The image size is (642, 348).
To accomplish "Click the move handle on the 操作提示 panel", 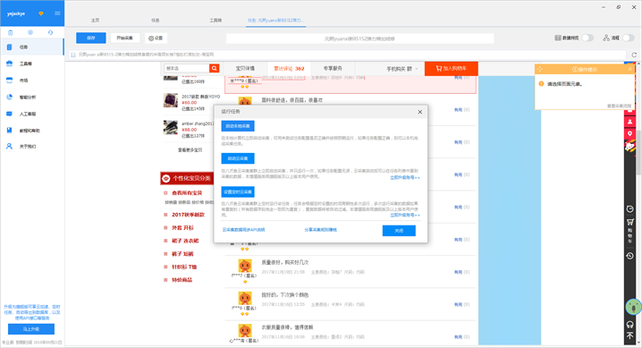I will 540,69.
